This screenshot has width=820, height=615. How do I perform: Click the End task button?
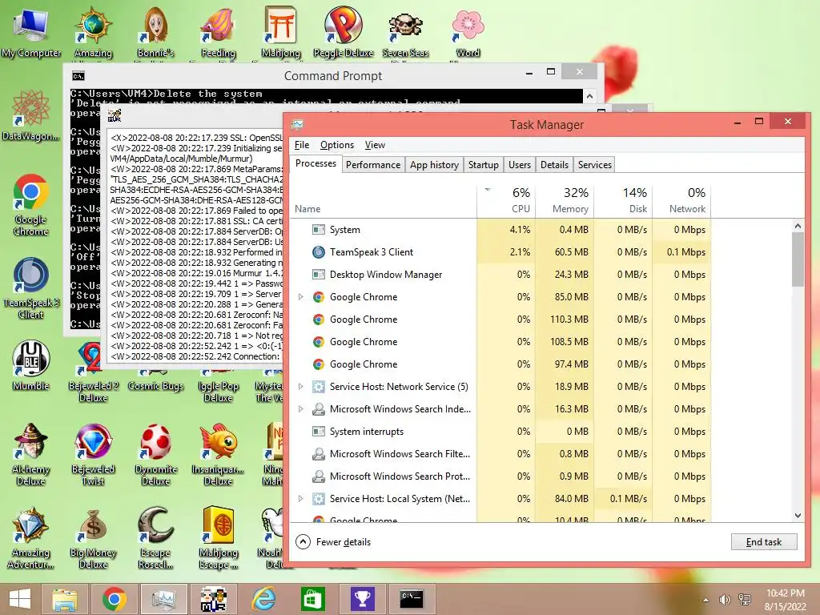point(763,542)
